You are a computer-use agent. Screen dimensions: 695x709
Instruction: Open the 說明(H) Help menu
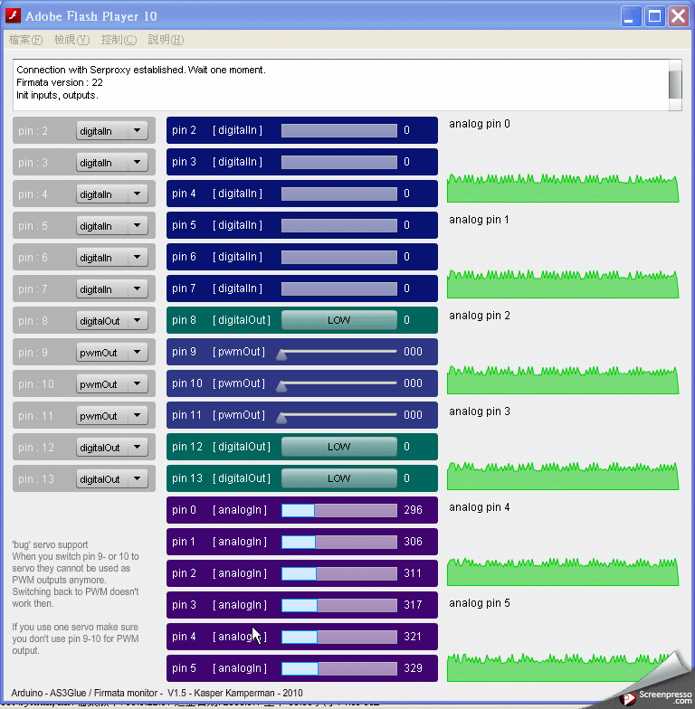[166, 40]
